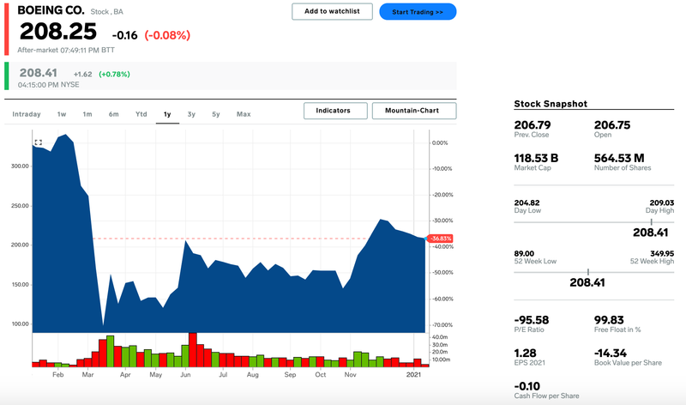Screen dimensions: 686x405
Task: Click the 99.83 Free Float value
Action: [x=609, y=320]
